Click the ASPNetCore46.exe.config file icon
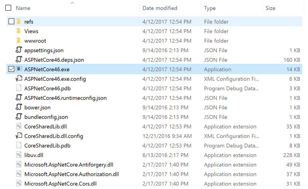 tap(19, 78)
